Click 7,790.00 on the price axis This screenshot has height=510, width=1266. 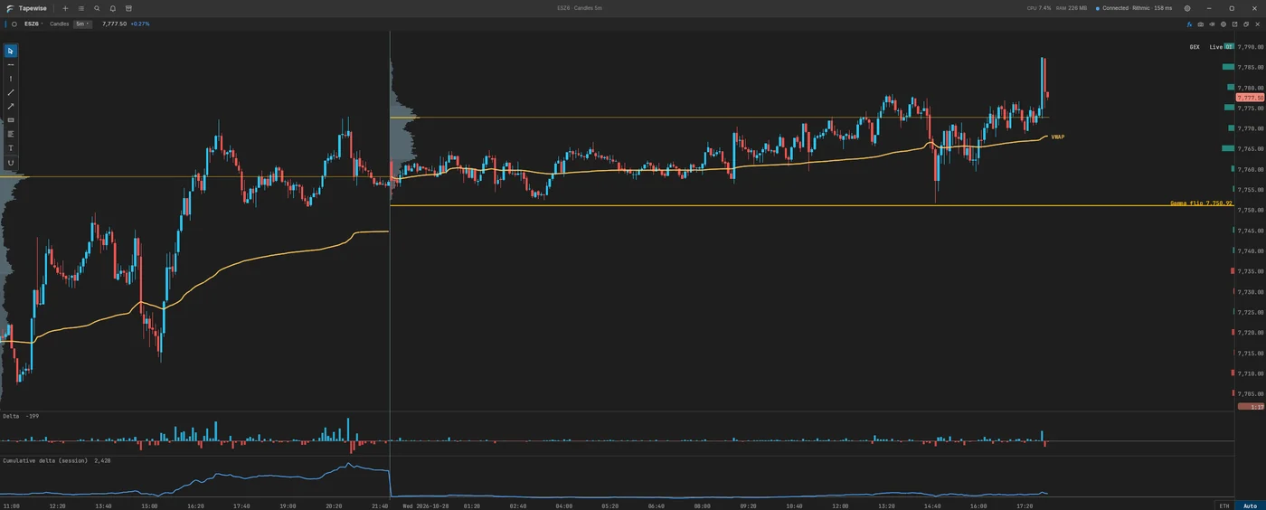point(1250,47)
